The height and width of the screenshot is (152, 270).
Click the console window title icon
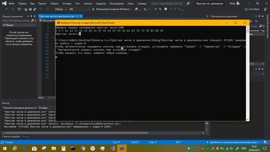tap(58, 23)
